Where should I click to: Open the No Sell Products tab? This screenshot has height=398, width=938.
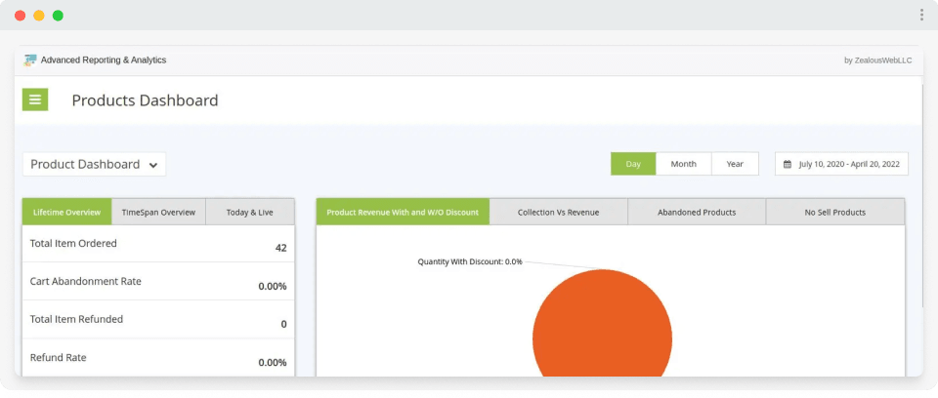click(834, 212)
